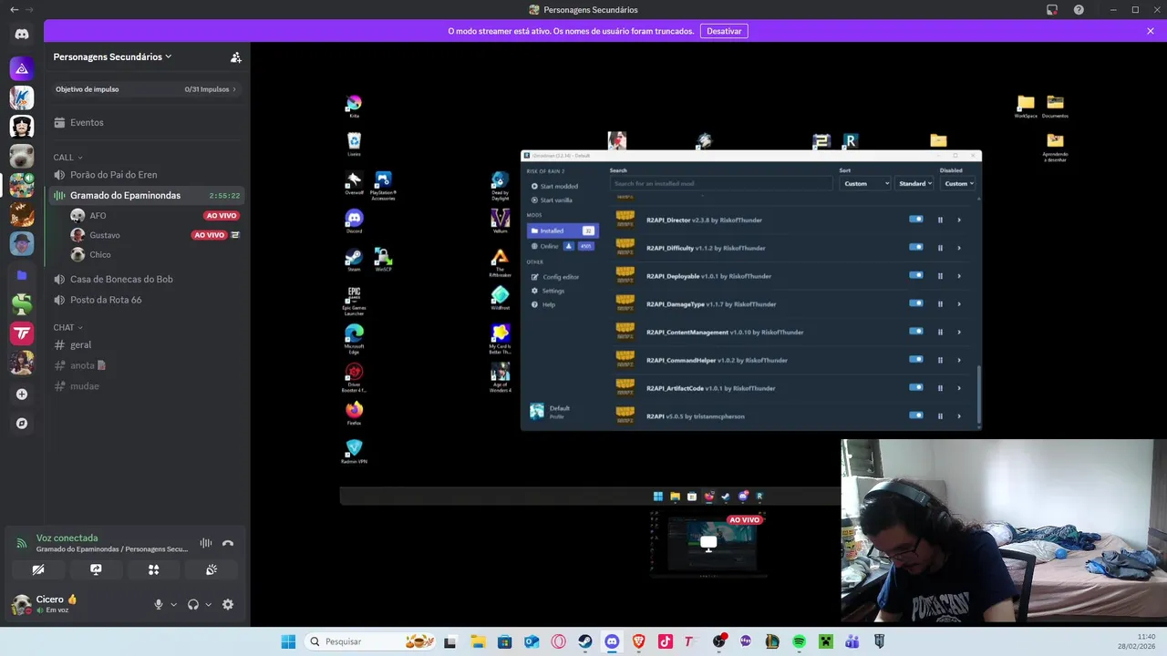1167x656 pixels.
Task: Click the folder server icon in server list
Action: click(x=22, y=274)
